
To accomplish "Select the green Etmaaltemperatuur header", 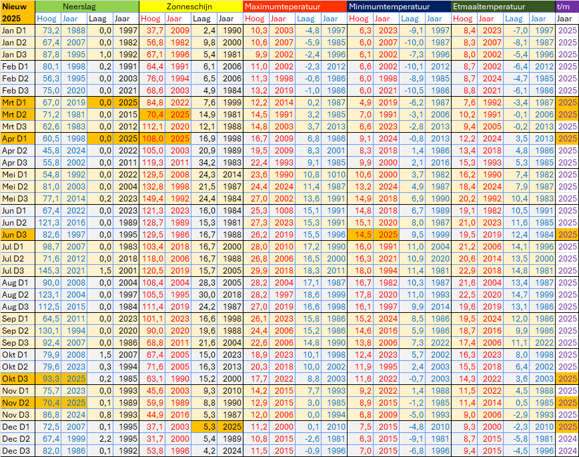I will tap(503, 6).
